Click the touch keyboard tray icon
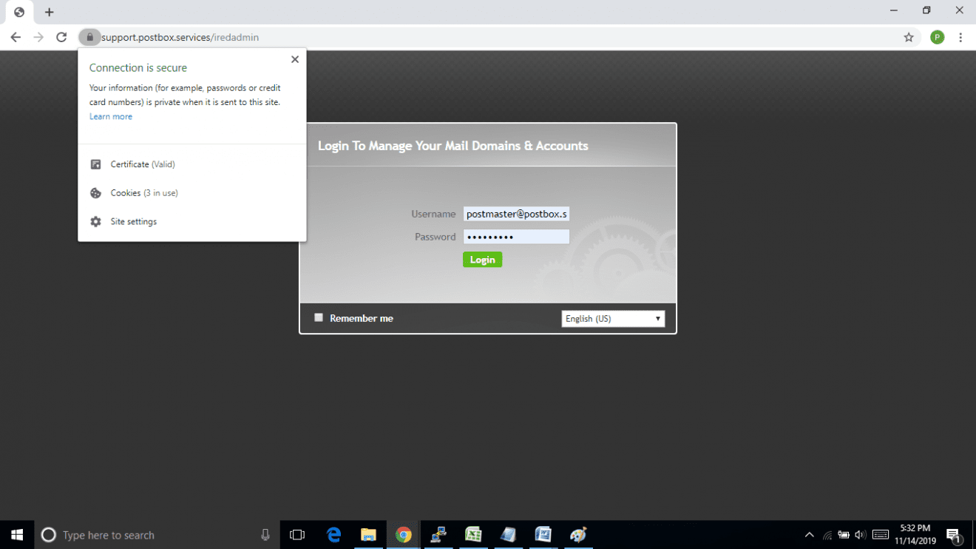Image resolution: width=976 pixels, height=549 pixels. tap(881, 535)
